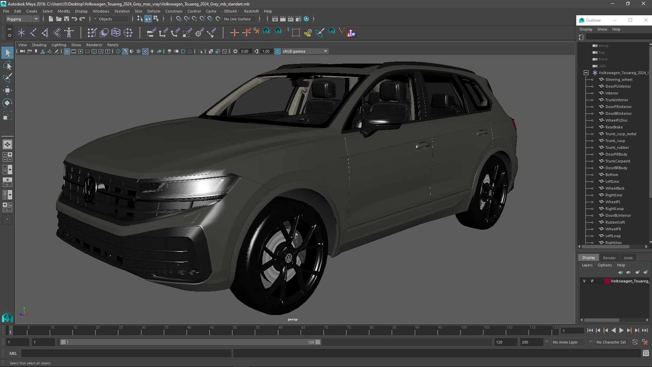Open the Objects selection mask dropdown
Image resolution: width=652 pixels, height=367 pixels.
pyautogui.click(x=112, y=19)
